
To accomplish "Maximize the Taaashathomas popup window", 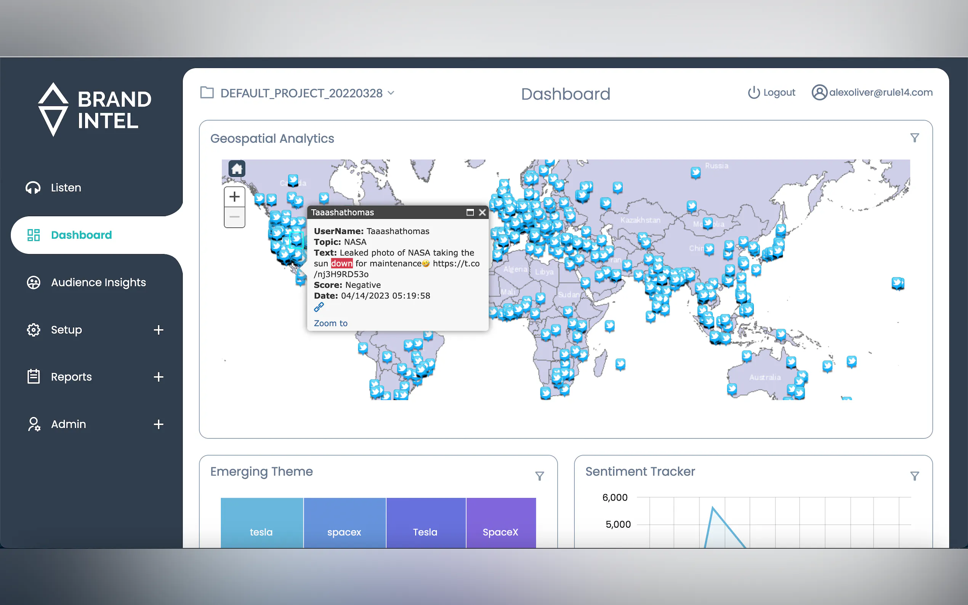I will 470,213.
